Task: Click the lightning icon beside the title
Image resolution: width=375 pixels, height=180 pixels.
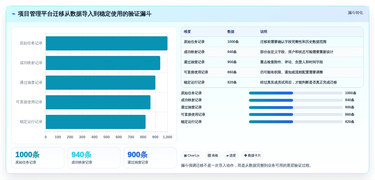Action: [14, 14]
